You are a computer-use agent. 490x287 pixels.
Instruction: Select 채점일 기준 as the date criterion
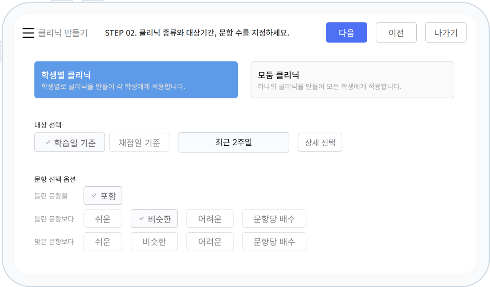(x=139, y=142)
